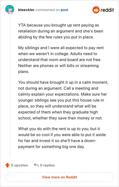Follow the blue "post" link
Screen dimensions: 119x187
(x=65, y=10)
